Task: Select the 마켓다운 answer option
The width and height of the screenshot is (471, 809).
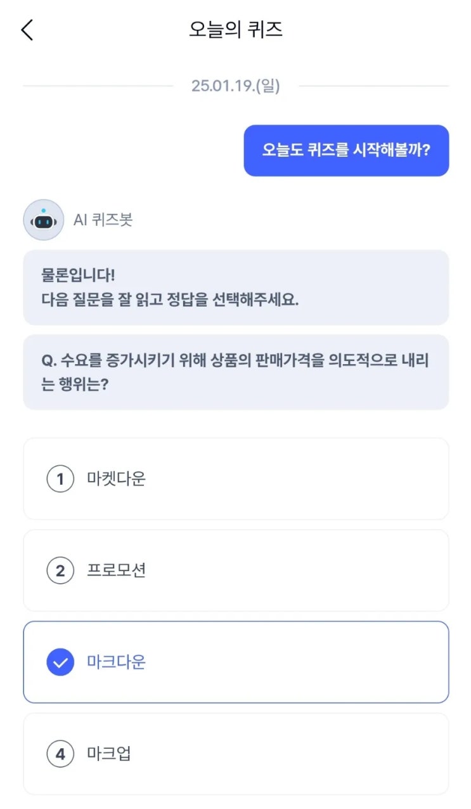Action: coord(116,479)
